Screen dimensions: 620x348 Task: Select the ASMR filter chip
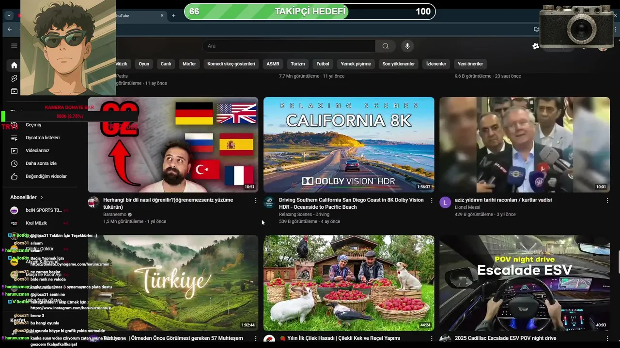click(273, 64)
